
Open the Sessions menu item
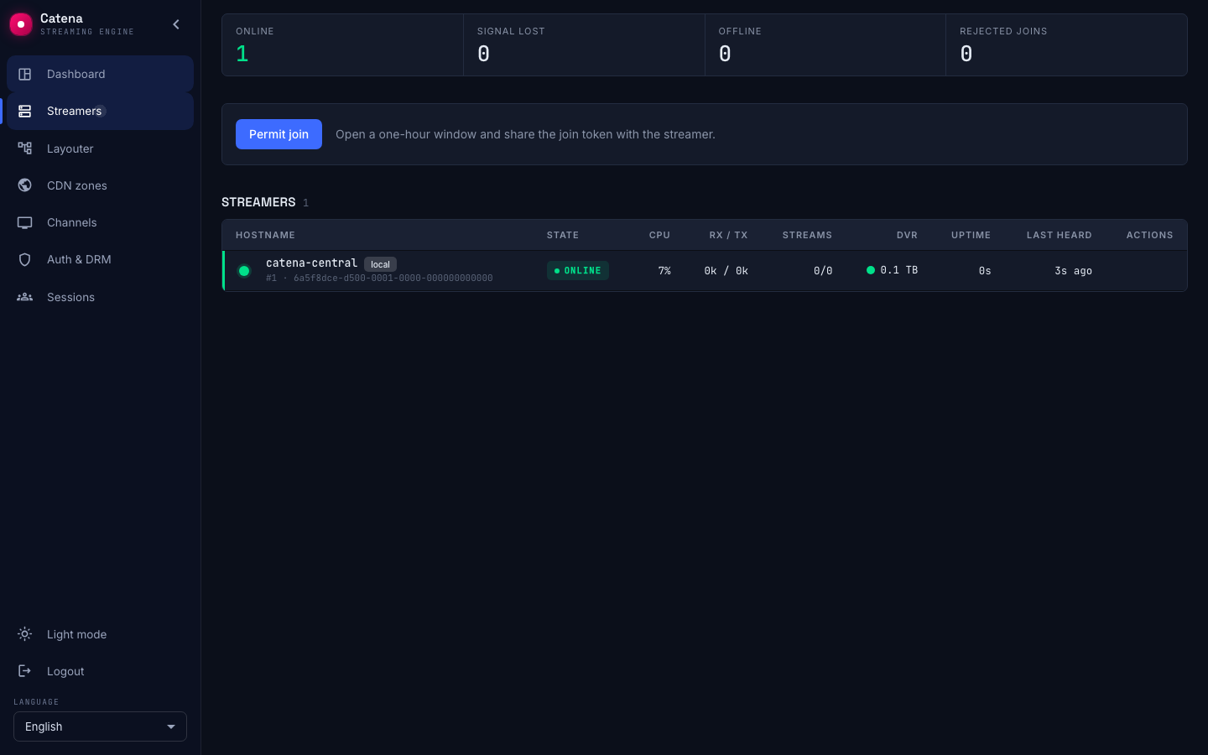click(x=100, y=297)
